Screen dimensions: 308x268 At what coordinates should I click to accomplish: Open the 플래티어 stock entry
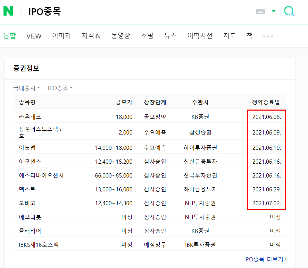(x=30, y=231)
